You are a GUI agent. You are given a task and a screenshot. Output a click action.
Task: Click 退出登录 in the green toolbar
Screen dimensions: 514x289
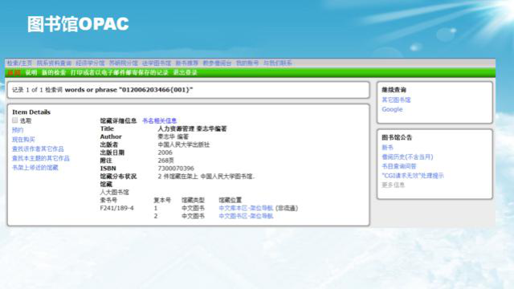[x=186, y=73]
